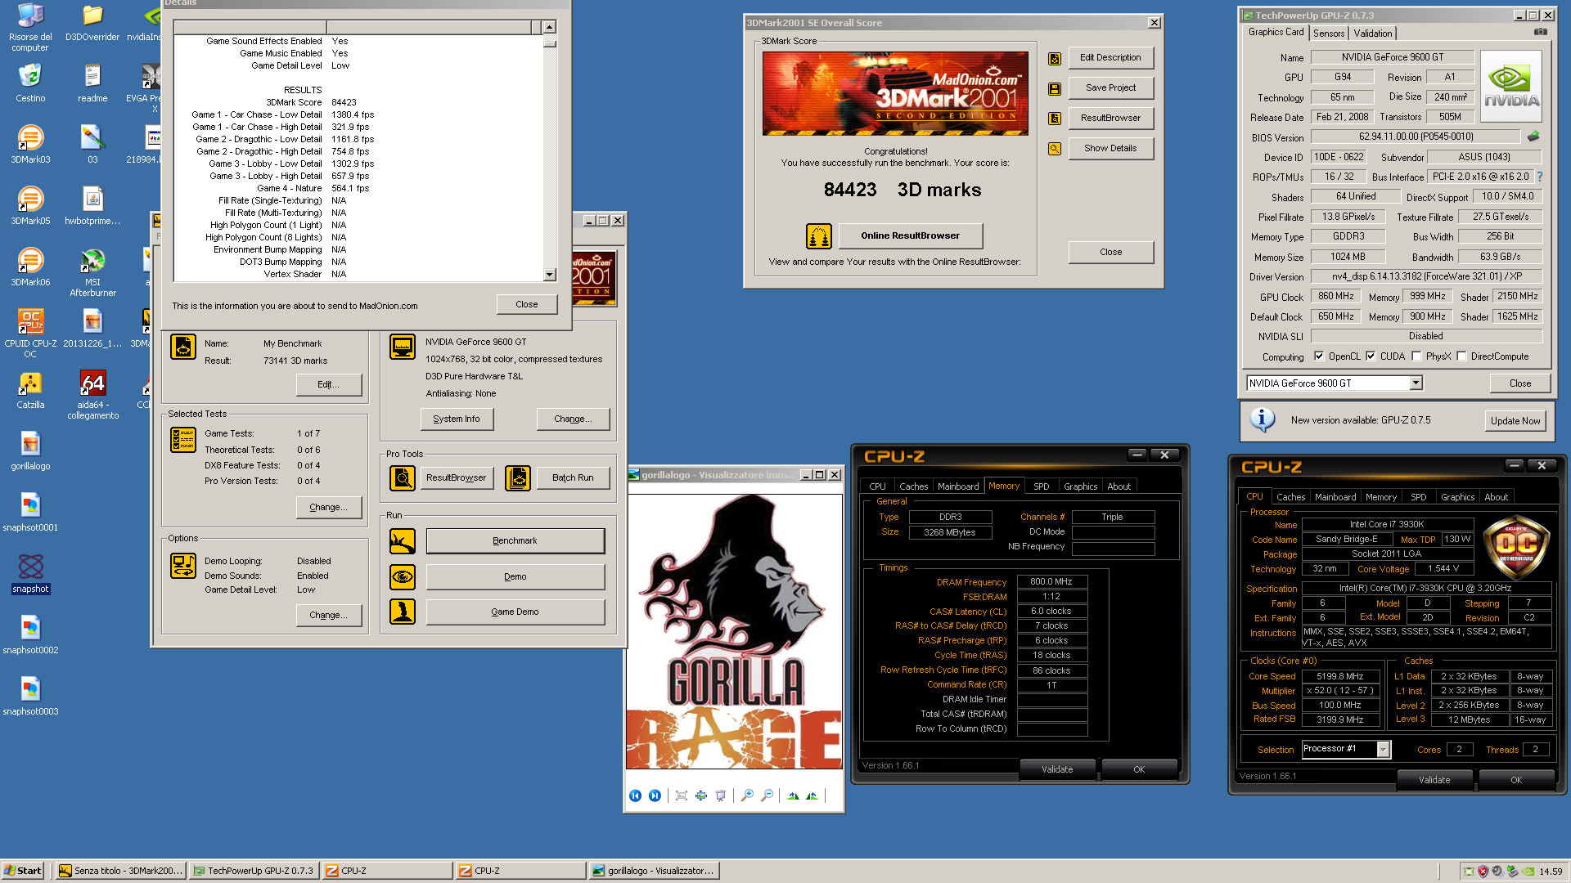The image size is (1571, 883).
Task: Click the Options Change button
Action: tap(328, 616)
